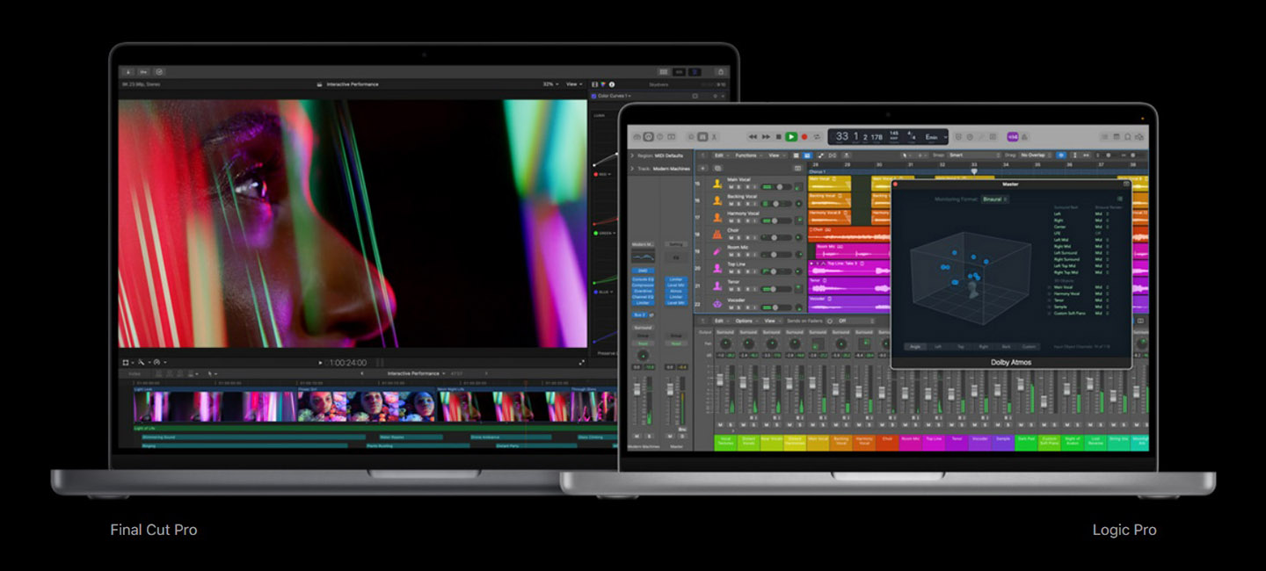
Task: Open the Monitoring Format Binaural dropdown
Action: tap(994, 199)
